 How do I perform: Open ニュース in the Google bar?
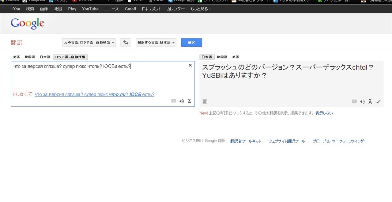click(111, 9)
